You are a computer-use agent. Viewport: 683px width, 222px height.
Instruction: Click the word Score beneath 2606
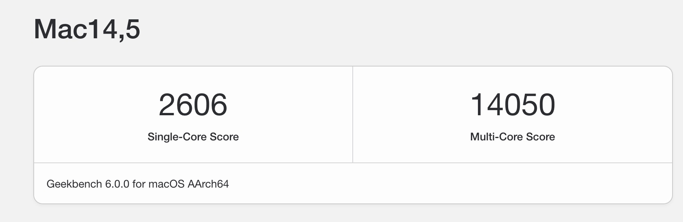click(224, 137)
